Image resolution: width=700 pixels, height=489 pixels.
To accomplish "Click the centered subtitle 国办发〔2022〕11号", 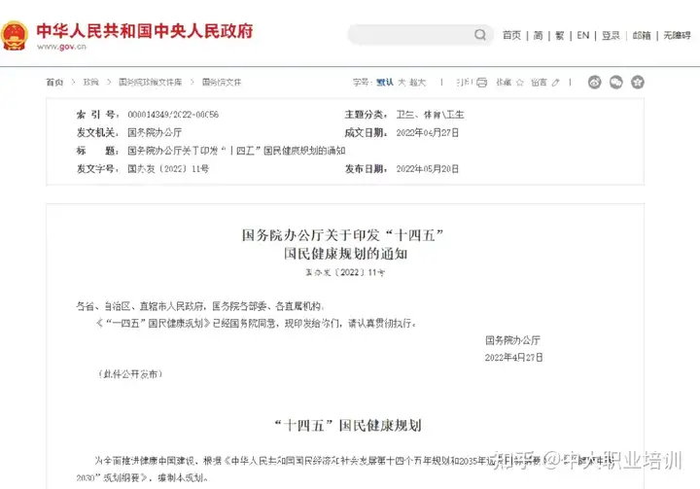I will 344,272.
